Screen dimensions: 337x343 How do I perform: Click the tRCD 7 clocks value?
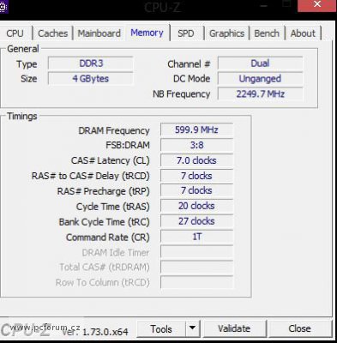[x=196, y=176]
